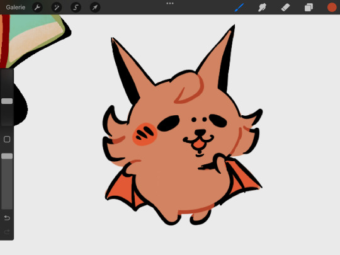Click the brush opacity slider handle
The height and width of the screenshot is (255, 340).
click(x=7, y=156)
